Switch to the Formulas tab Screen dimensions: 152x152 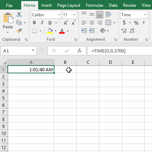click(94, 5)
